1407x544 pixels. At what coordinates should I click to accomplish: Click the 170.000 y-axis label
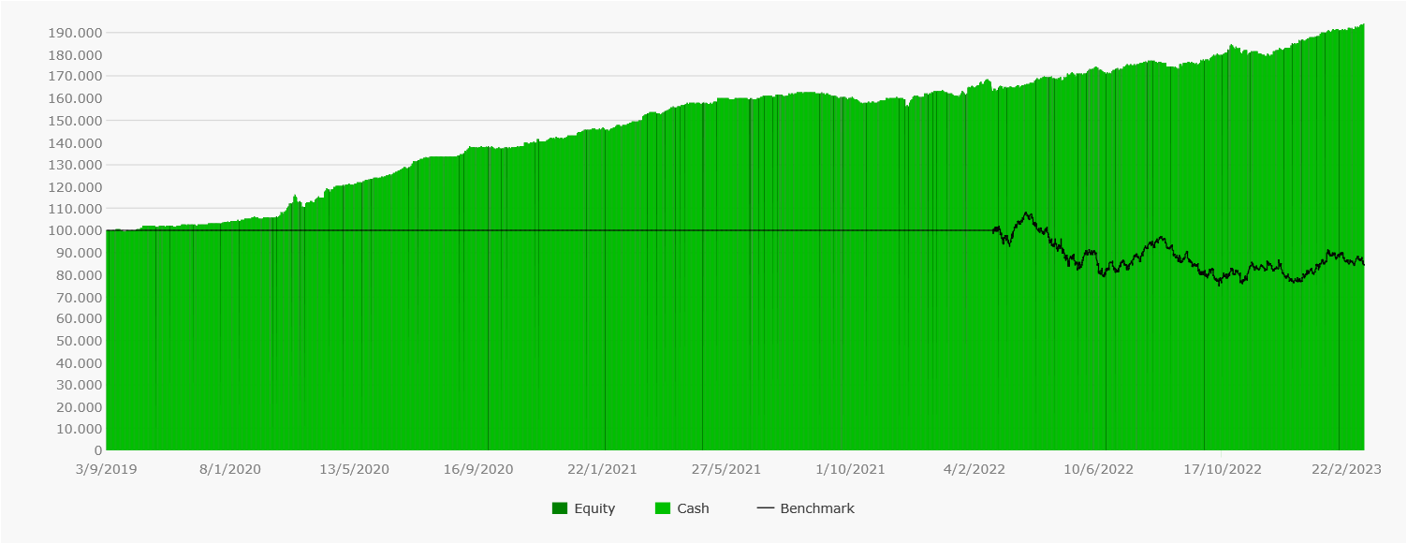(x=75, y=77)
